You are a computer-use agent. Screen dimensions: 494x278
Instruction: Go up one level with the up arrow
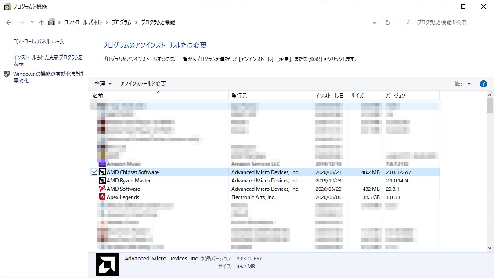tap(41, 22)
